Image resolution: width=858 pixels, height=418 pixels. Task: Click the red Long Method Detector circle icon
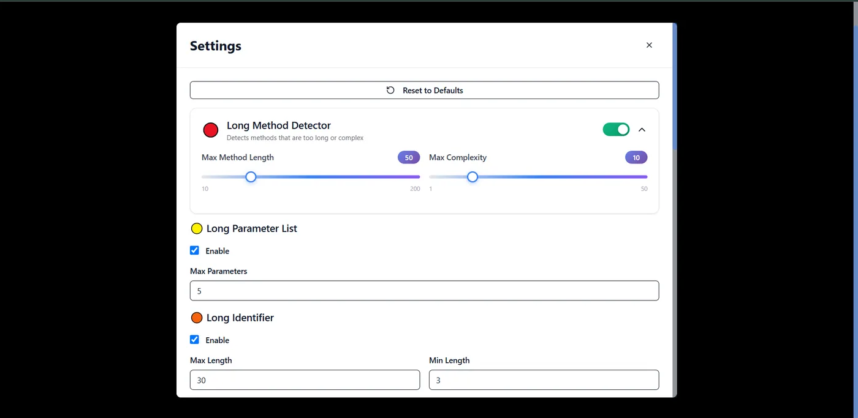(210, 130)
